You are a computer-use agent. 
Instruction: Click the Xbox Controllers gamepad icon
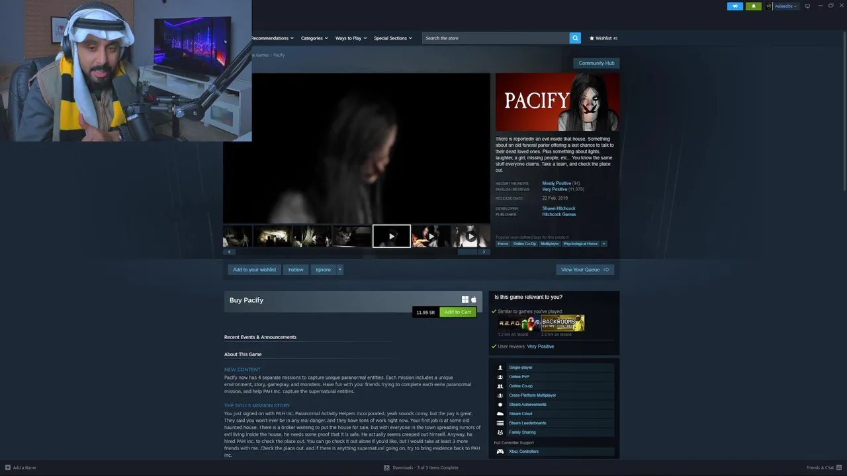pos(500,452)
